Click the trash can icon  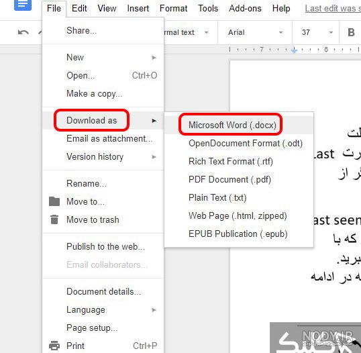pos(54,219)
